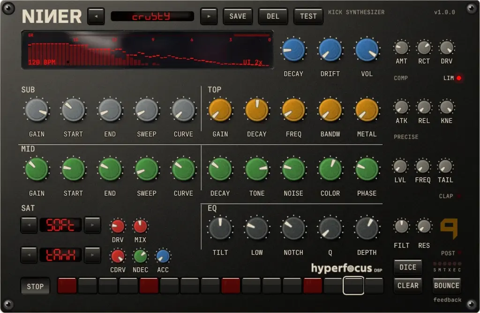Bounce the kick with BOUNCE button

pyautogui.click(x=447, y=285)
